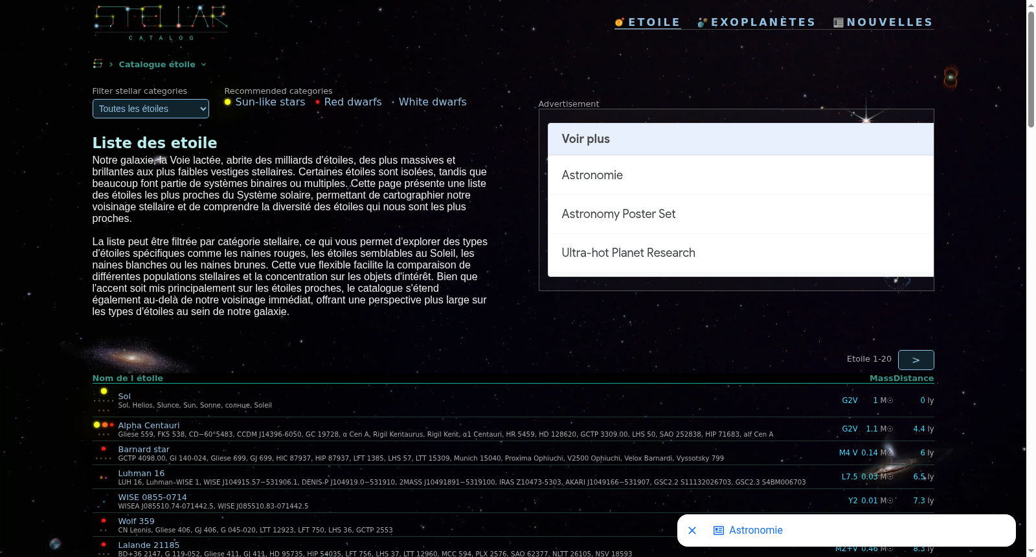
Task: Go to the next page of stars
Action: (x=916, y=360)
